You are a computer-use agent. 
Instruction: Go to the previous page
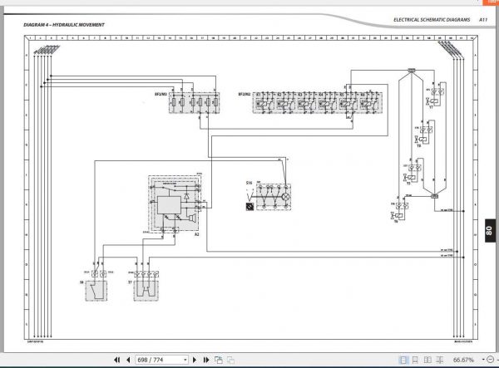(128, 360)
